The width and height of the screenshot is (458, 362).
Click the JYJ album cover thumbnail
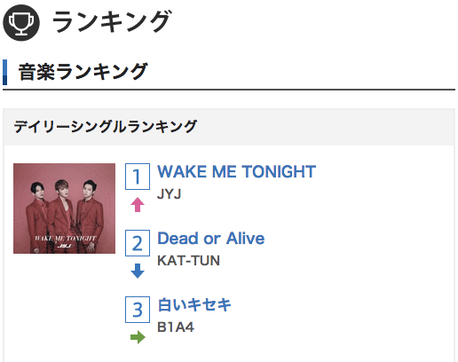tap(64, 209)
